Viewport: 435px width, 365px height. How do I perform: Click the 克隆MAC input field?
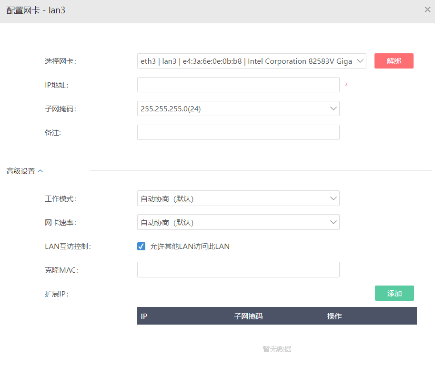pos(238,270)
